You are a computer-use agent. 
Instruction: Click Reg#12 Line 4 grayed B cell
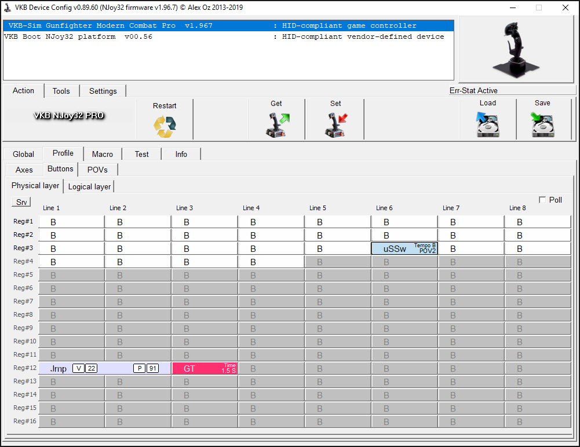(271, 368)
